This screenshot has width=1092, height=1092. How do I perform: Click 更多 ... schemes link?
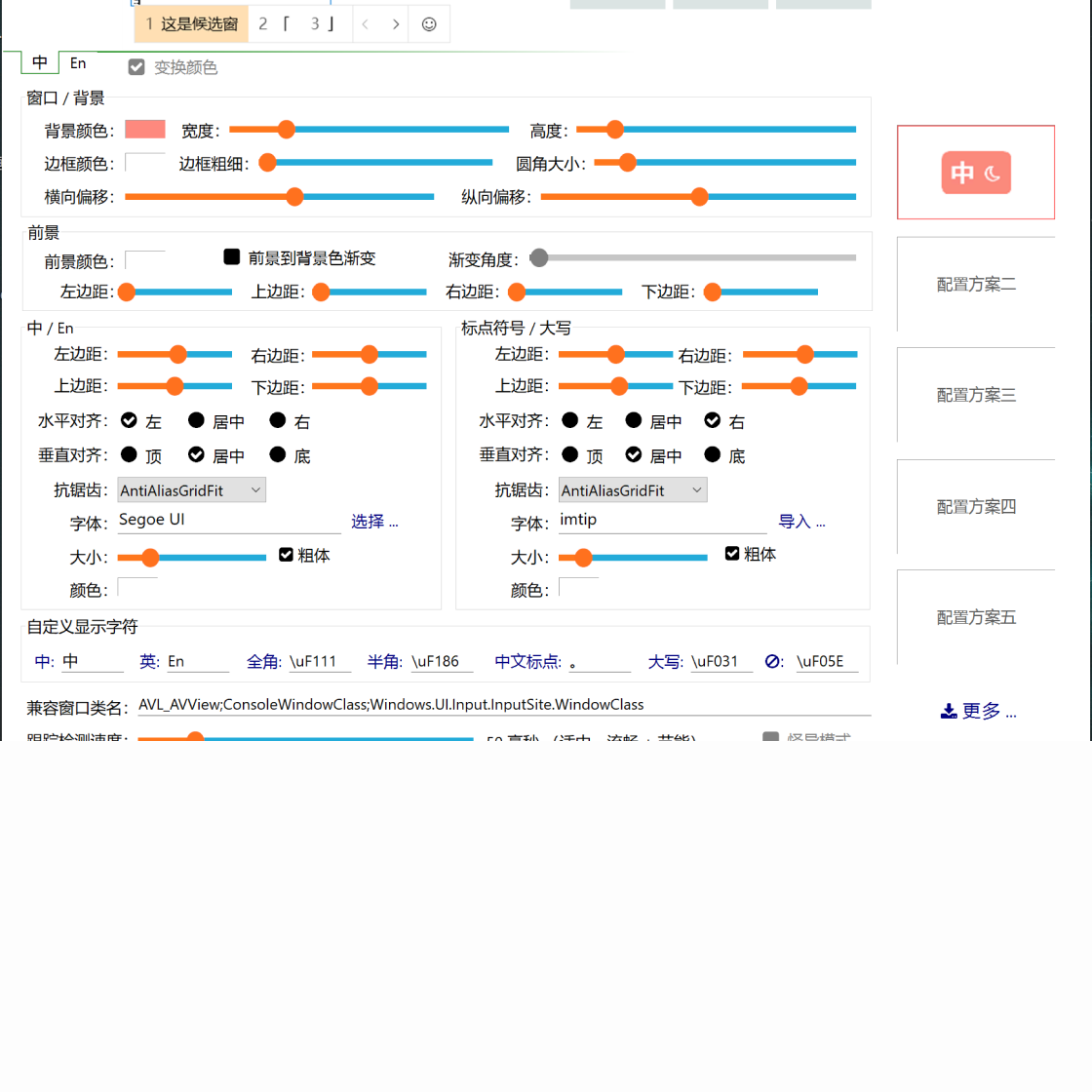(x=989, y=711)
